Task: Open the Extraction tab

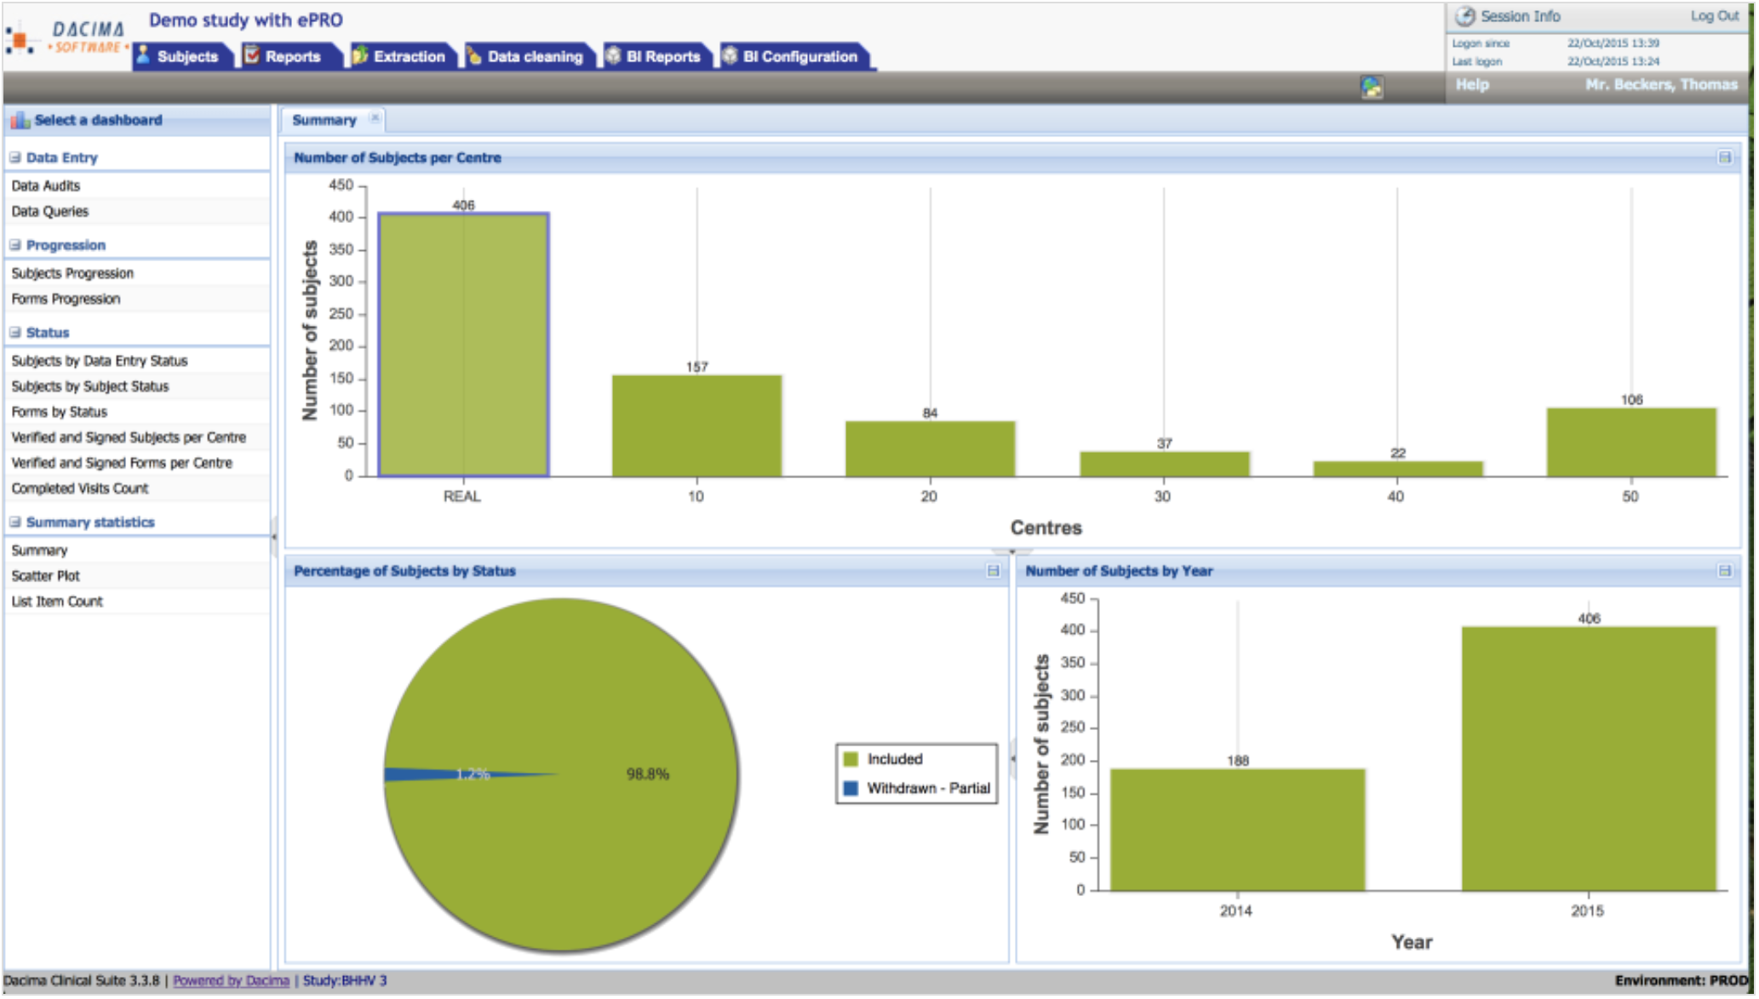Action: (408, 57)
